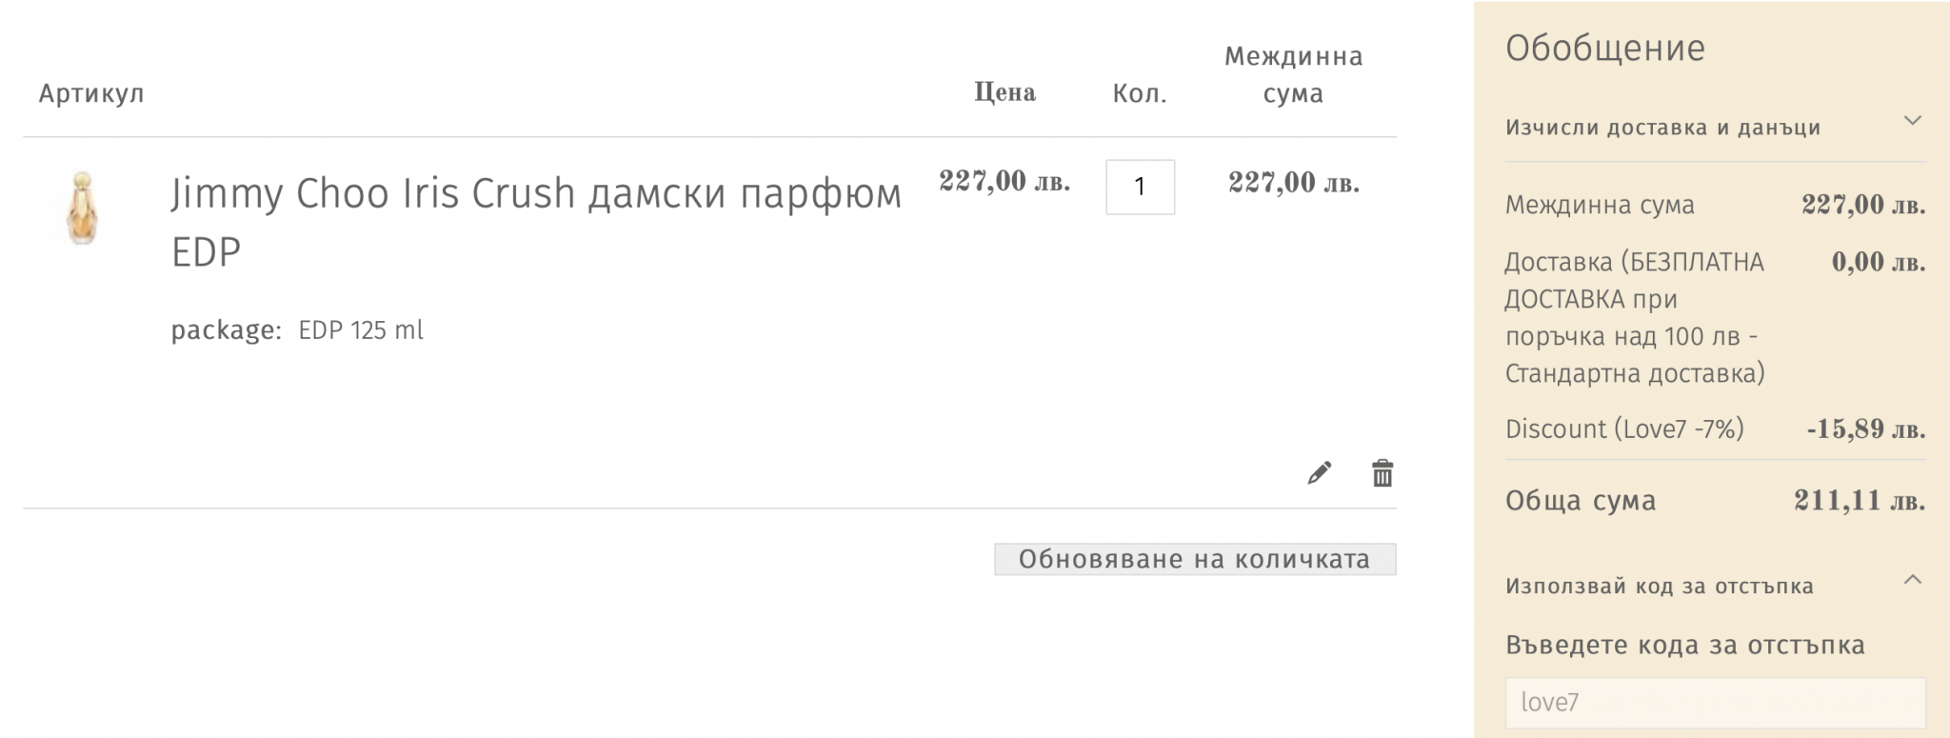Click the Междинна сума column header
Screen dimensions: 1950x738
point(1293,74)
